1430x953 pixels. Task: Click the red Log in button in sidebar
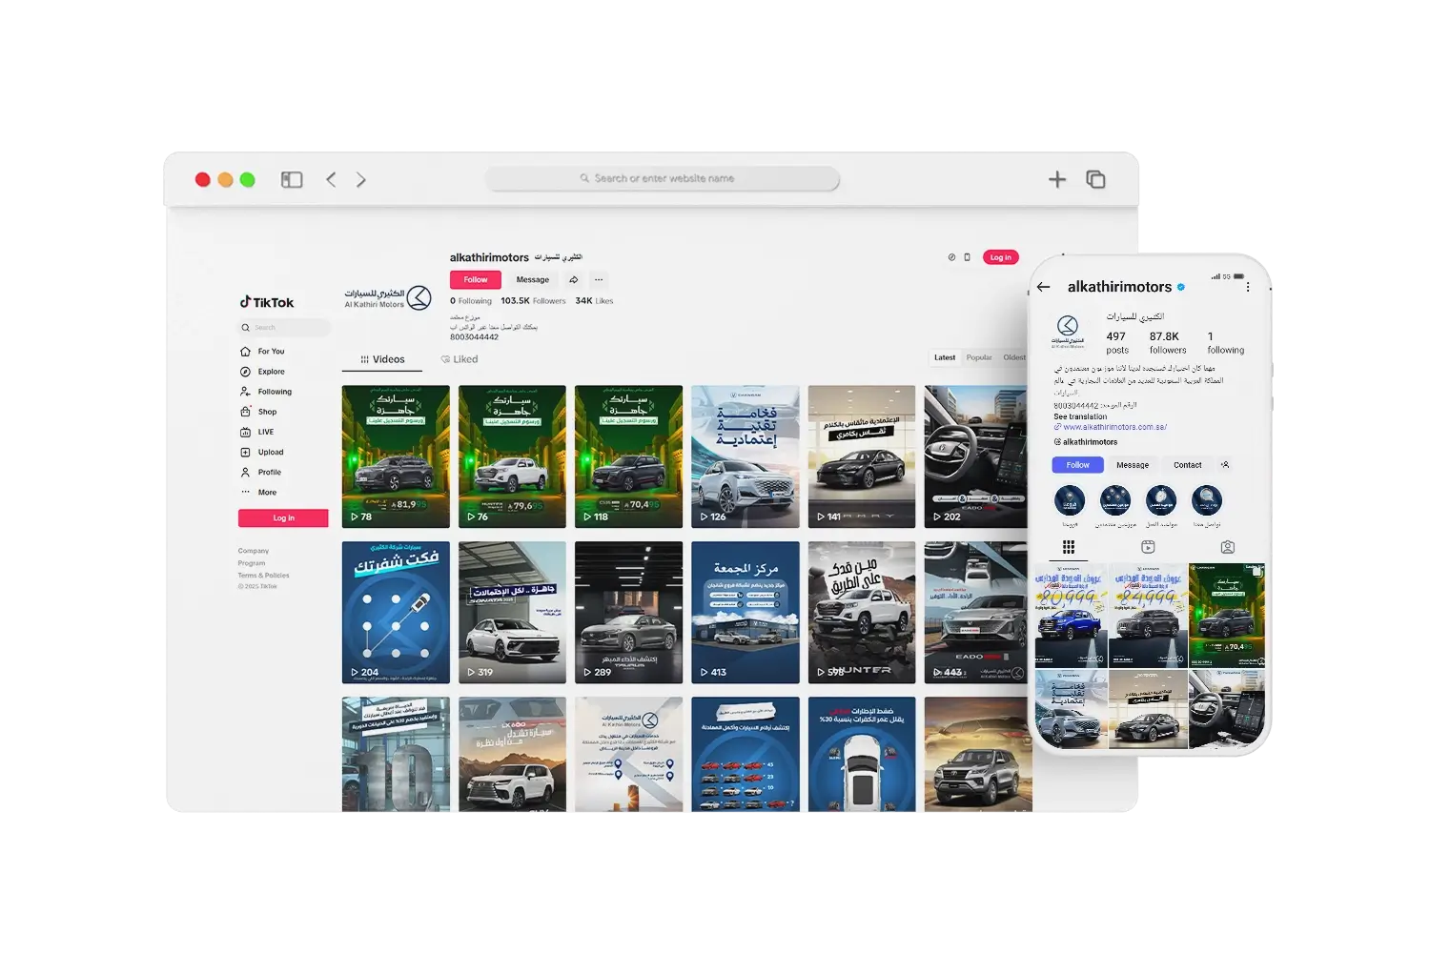point(283,517)
